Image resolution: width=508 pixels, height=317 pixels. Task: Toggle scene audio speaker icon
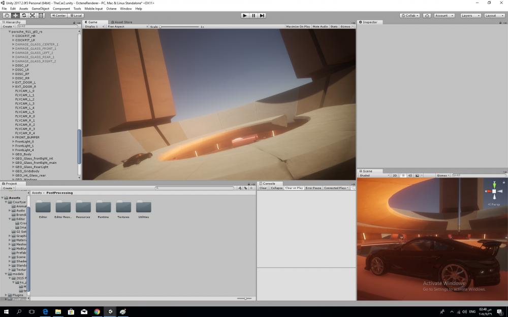coord(409,175)
